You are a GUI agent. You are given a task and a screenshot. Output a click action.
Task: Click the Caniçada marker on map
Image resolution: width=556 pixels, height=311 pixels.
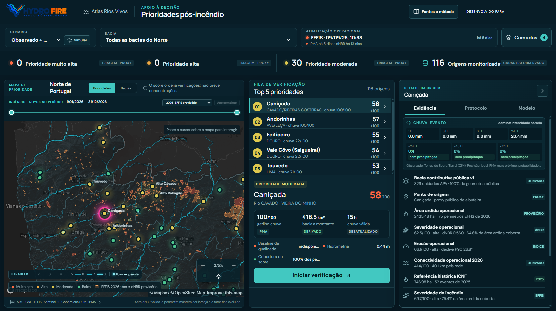[104, 213]
